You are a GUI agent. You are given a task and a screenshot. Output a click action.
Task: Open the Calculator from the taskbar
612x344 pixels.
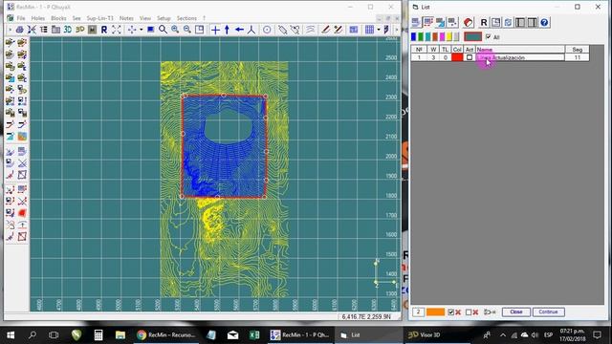point(98,334)
